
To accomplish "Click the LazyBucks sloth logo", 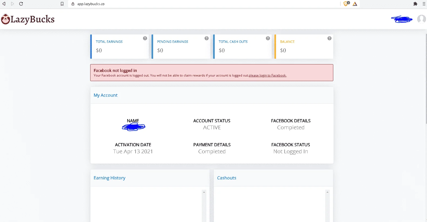I will click(x=28, y=19).
